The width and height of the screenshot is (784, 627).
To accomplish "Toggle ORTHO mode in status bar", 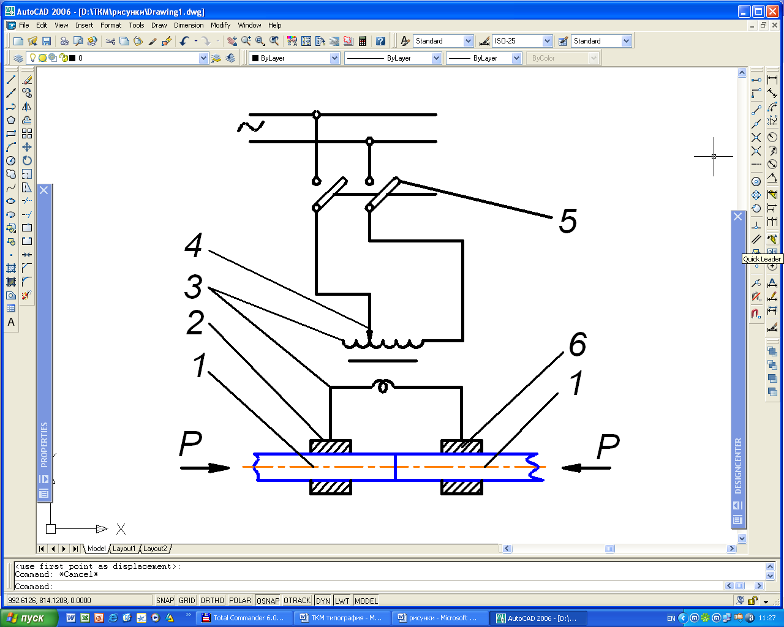I will [212, 601].
